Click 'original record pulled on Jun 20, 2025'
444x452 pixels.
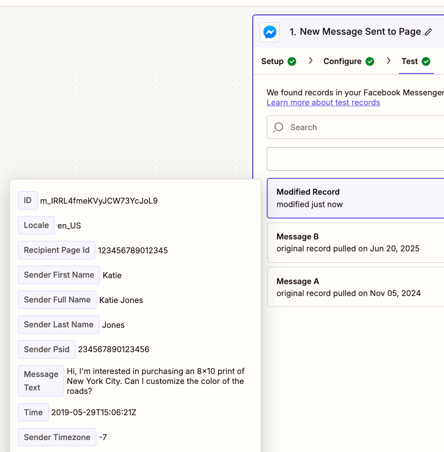348,248
